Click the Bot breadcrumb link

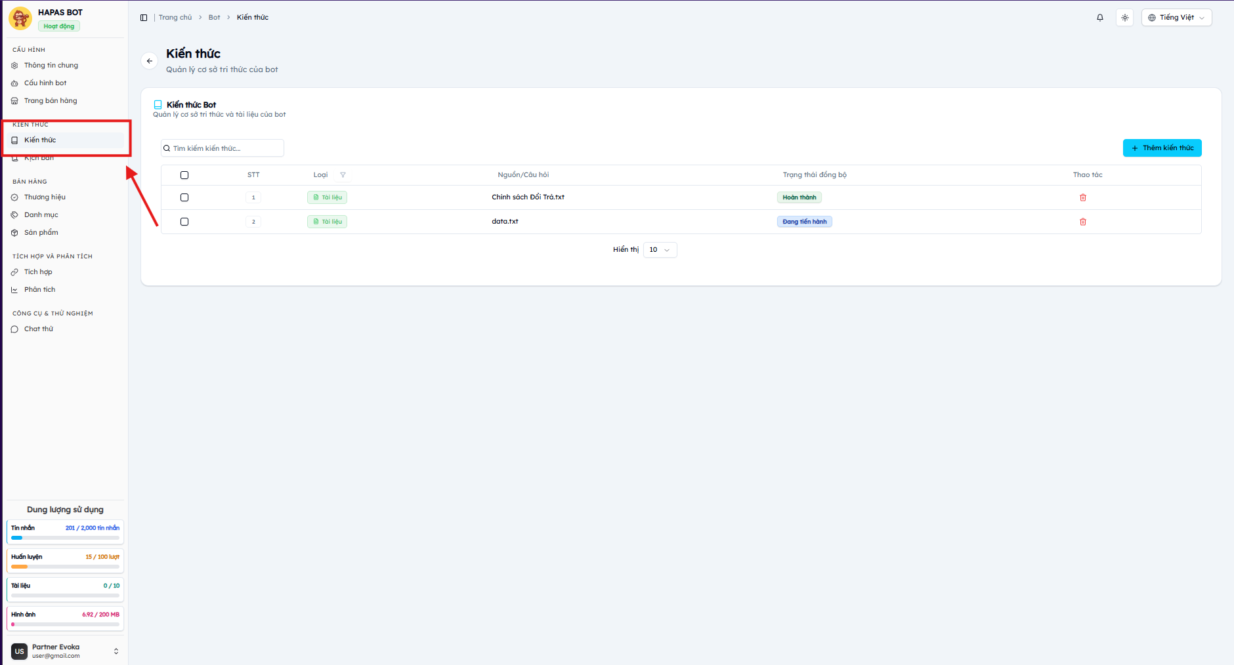[x=214, y=18]
